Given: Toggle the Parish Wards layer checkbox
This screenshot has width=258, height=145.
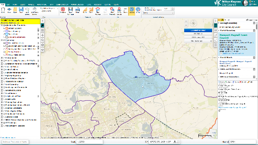Looking at the screenshot, I should (4, 34).
